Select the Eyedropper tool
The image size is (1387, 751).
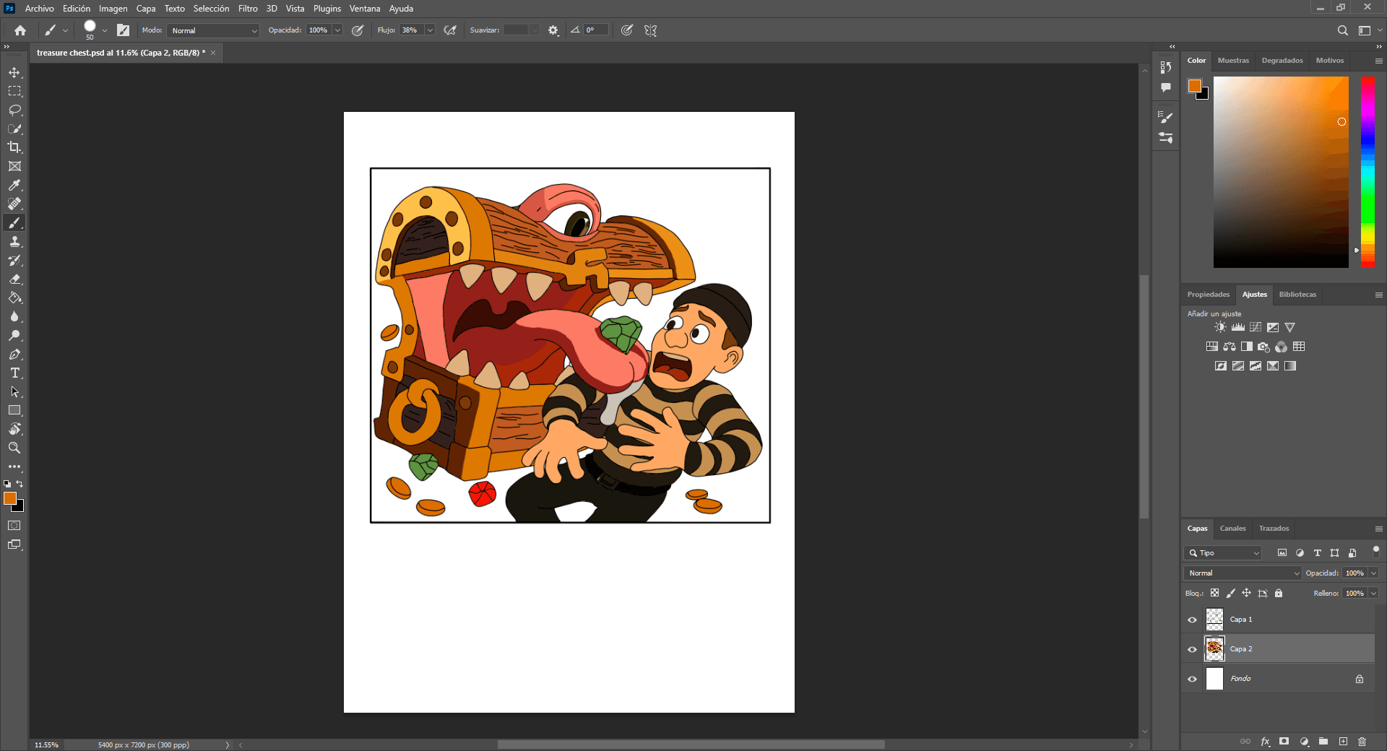pyautogui.click(x=14, y=185)
